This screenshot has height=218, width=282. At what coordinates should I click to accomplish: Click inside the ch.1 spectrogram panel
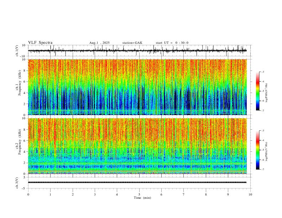(x=137, y=87)
